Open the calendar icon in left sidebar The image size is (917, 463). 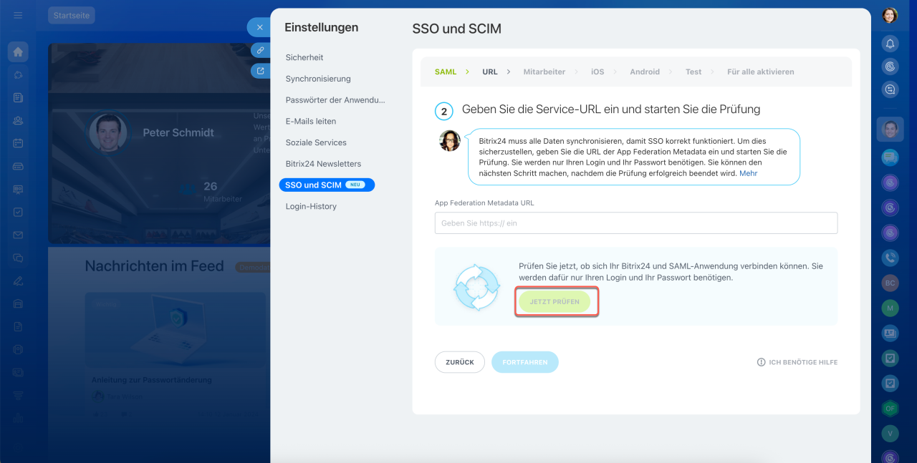[x=18, y=142]
